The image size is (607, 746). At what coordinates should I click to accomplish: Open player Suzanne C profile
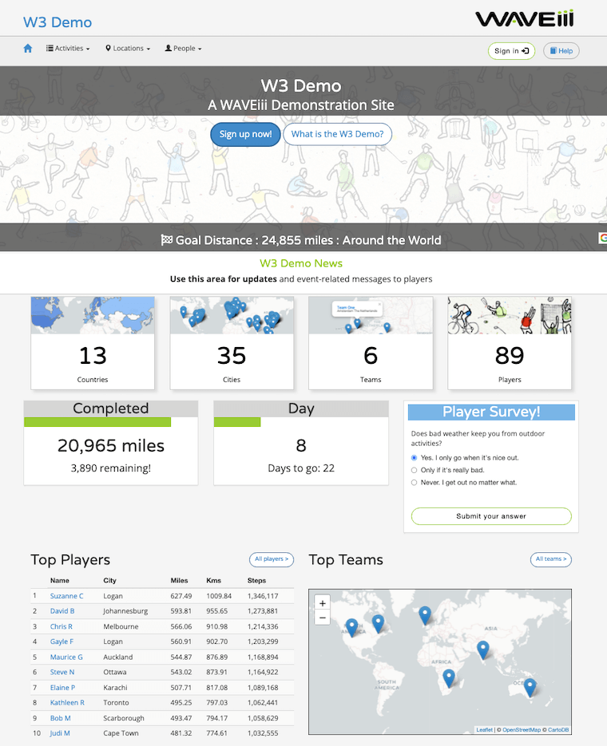click(x=66, y=596)
